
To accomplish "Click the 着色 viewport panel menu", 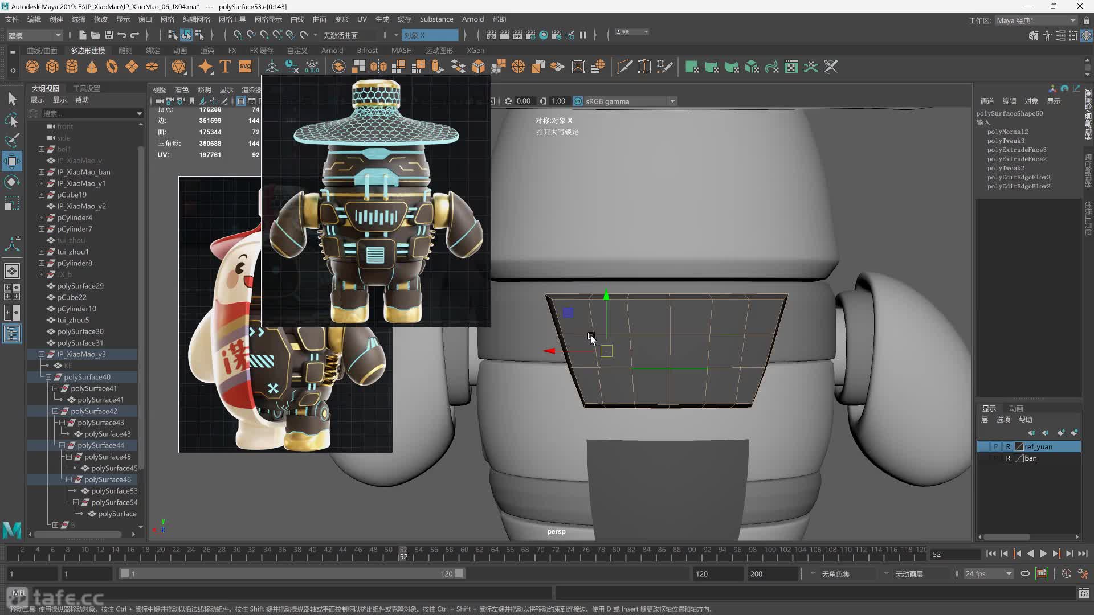I will click(182, 89).
